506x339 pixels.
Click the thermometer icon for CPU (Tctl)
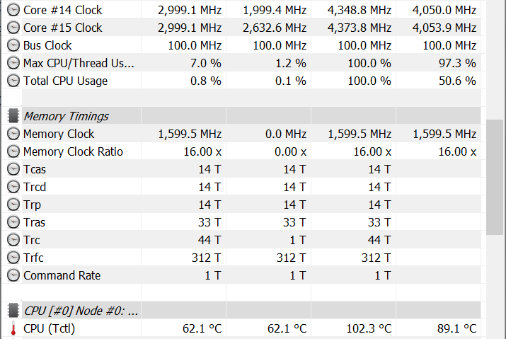point(13,329)
